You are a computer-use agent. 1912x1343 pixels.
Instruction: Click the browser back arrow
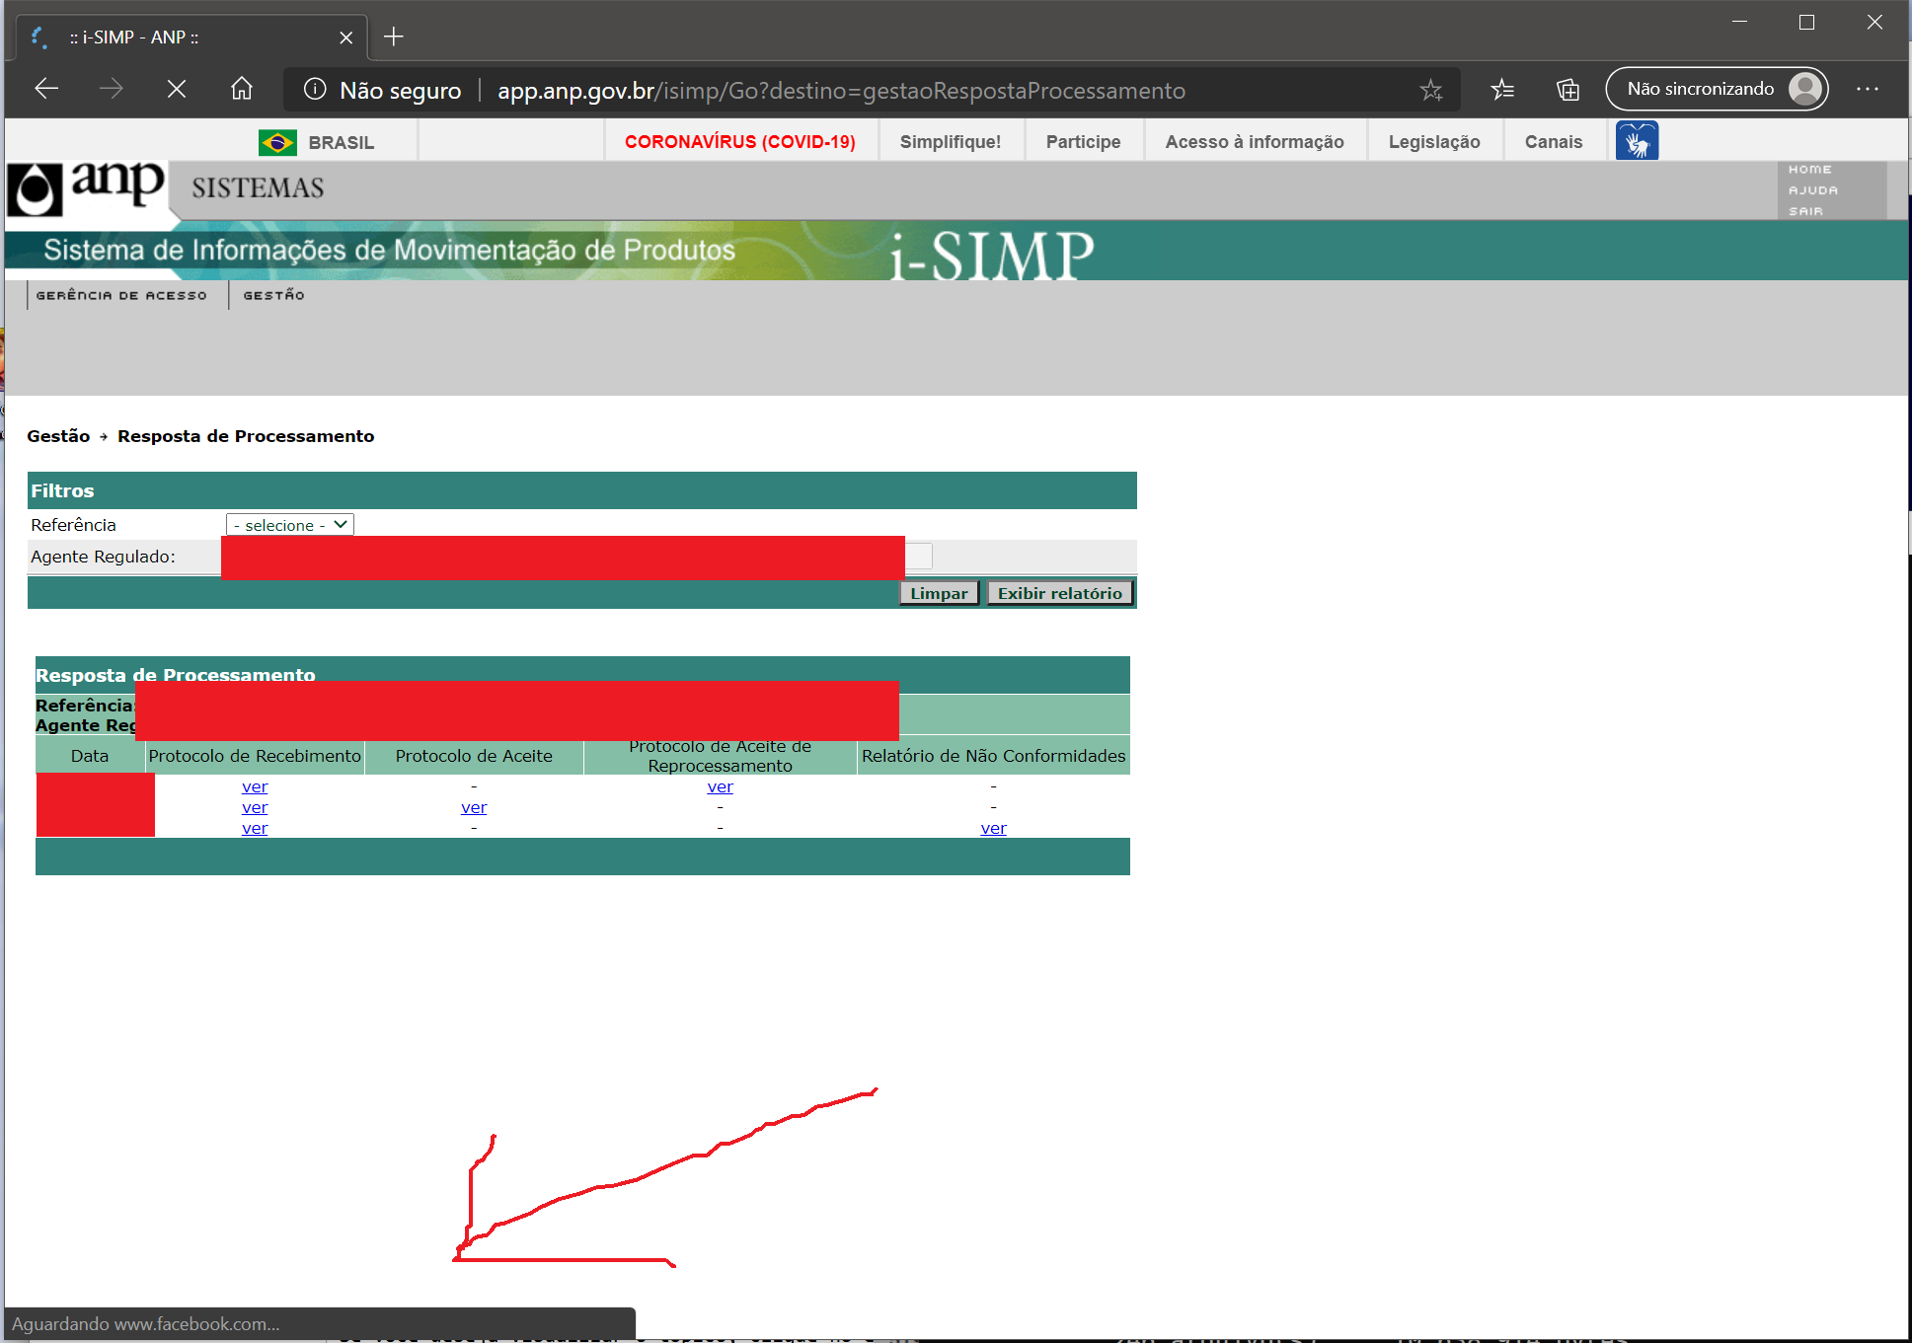point(46,89)
